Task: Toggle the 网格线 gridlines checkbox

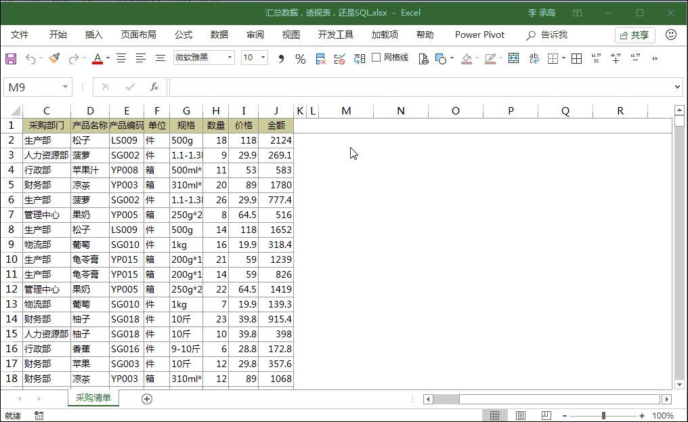Action: [x=376, y=58]
